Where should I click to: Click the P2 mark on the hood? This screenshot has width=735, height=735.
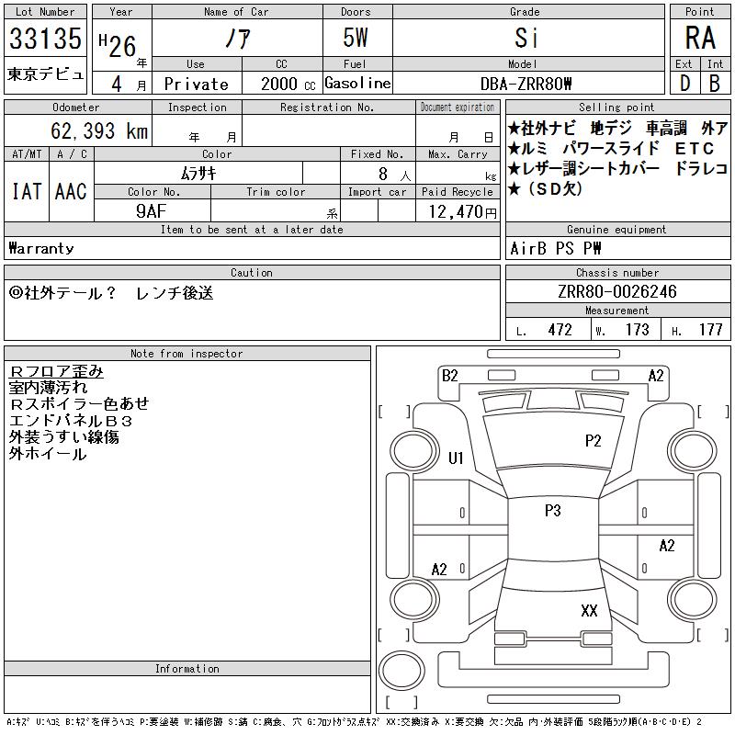[593, 441]
